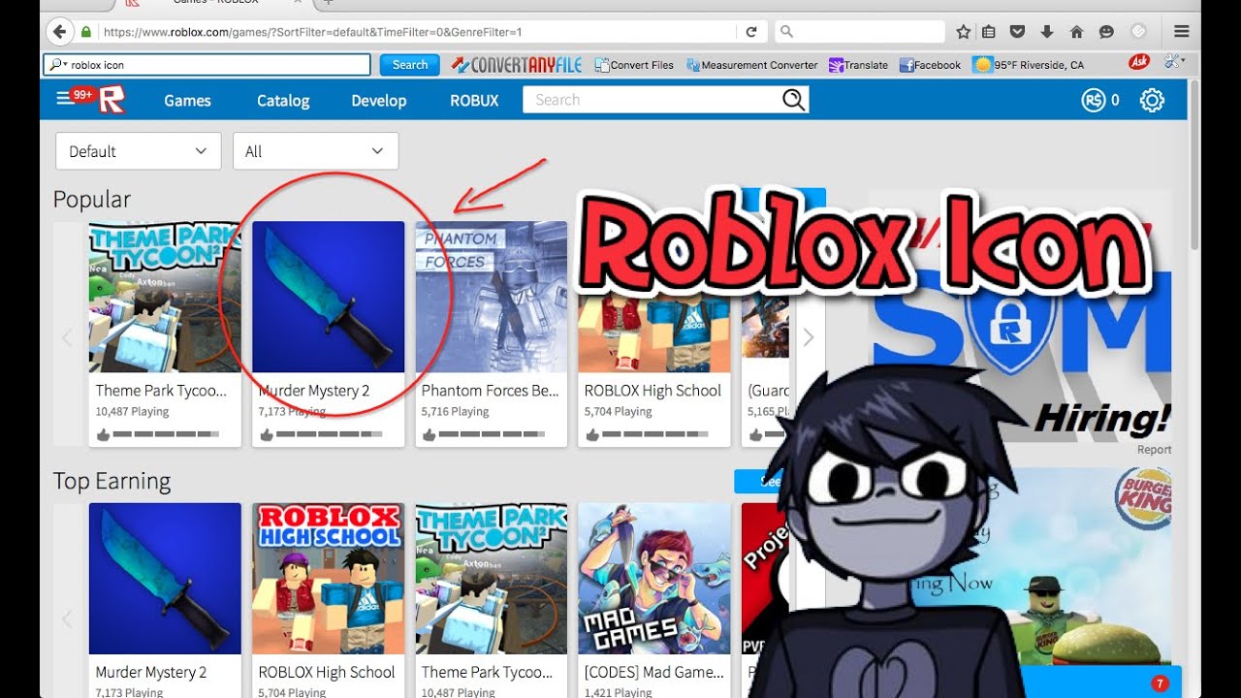Focus the browser search box
This screenshot has height=698, width=1241.
coord(860,32)
